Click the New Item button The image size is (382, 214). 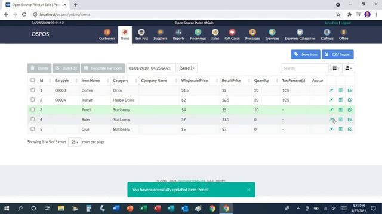coord(306,54)
